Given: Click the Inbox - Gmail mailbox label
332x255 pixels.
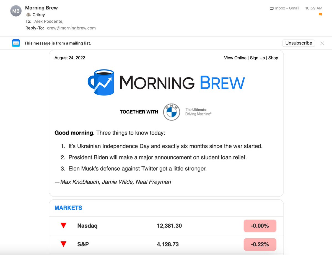Looking at the screenshot, I should [287, 8].
